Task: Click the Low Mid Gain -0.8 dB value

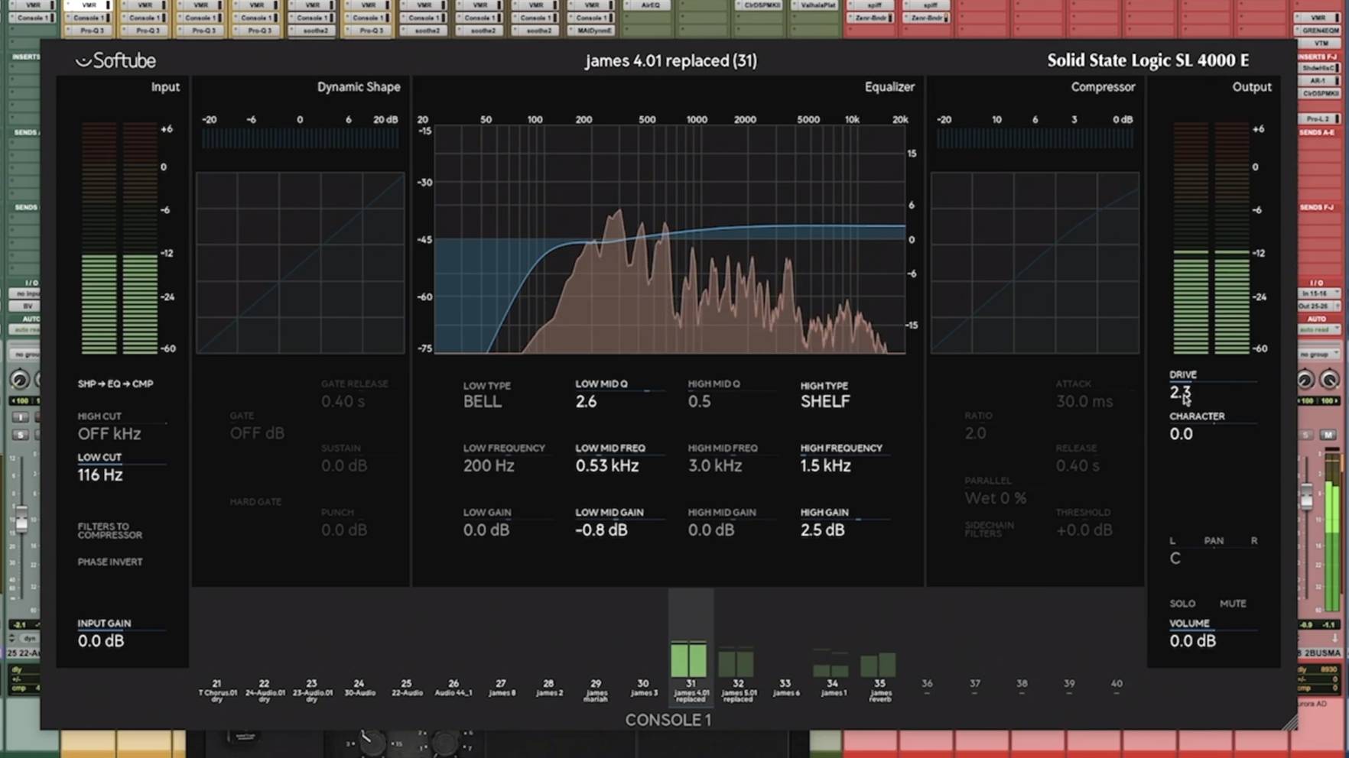Action: (x=601, y=530)
